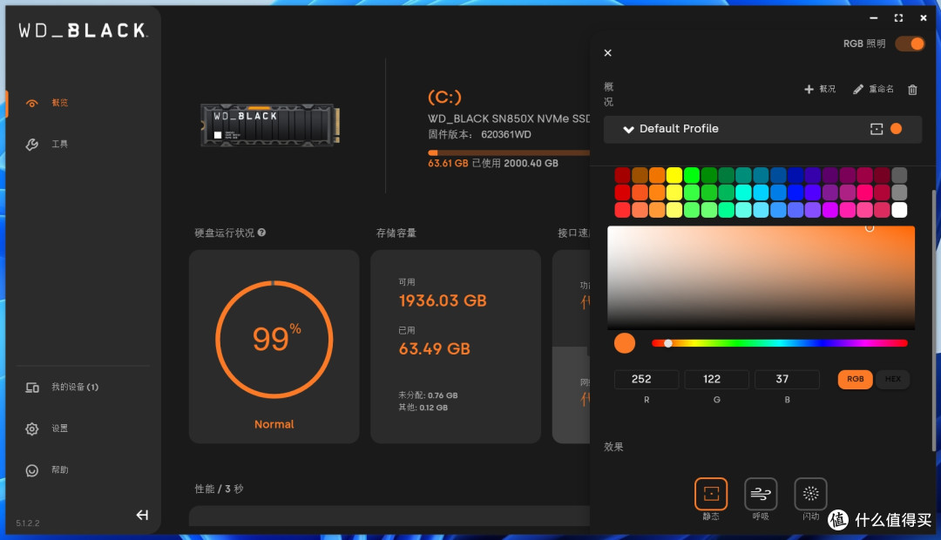941x540 pixels.
Task: Delete the profile with trash icon
Action: tap(912, 90)
